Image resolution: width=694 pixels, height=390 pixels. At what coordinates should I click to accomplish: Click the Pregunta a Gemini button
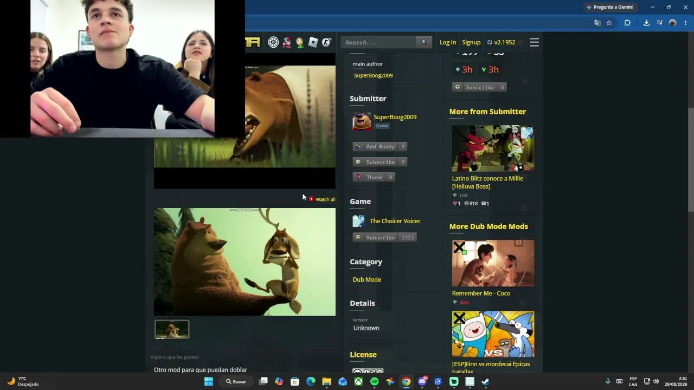[610, 7]
